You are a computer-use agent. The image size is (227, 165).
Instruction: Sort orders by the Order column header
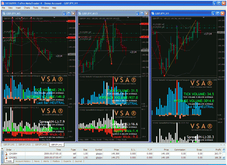pyautogui.click(x=15, y=150)
